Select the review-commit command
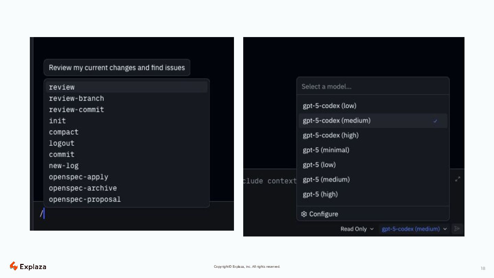This screenshot has height=278, width=494. [x=127, y=110]
